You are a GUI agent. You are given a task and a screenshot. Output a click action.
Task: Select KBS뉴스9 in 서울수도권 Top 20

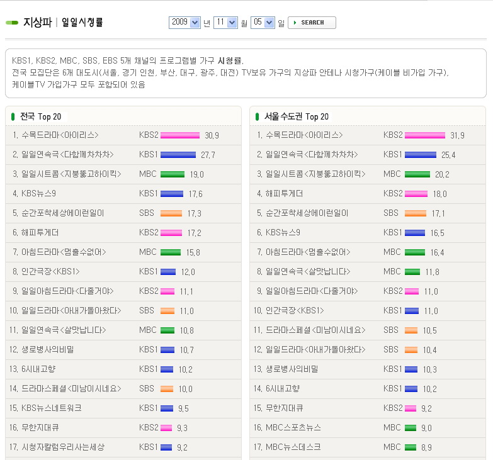tap(283, 232)
